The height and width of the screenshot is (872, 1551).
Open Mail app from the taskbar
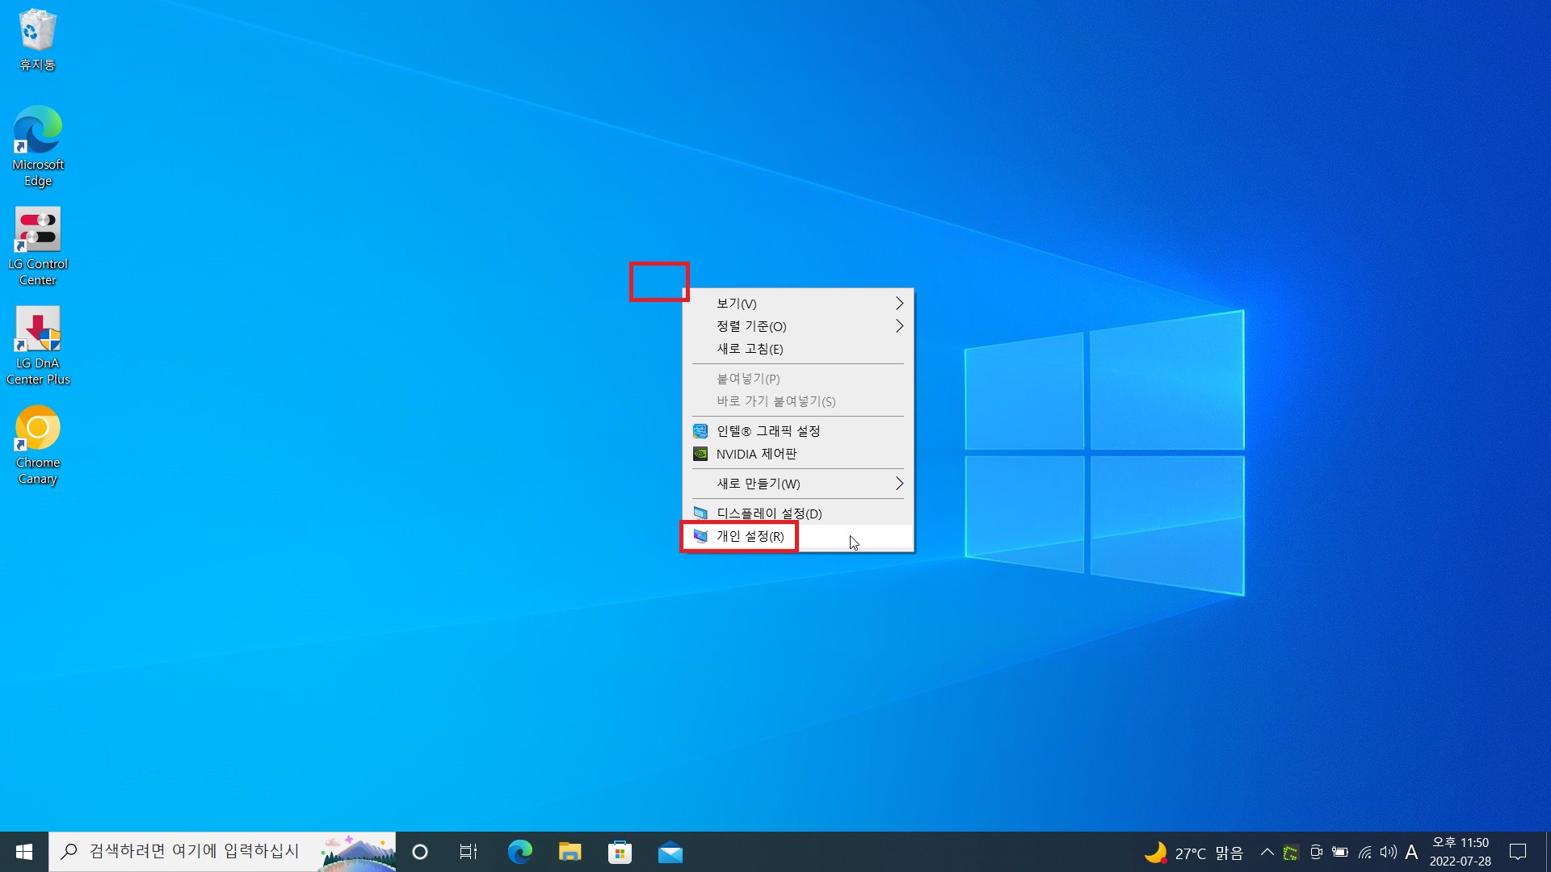tap(670, 852)
